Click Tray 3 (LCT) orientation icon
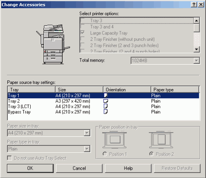This screenshot has width=206, height=178. coord(106,106)
